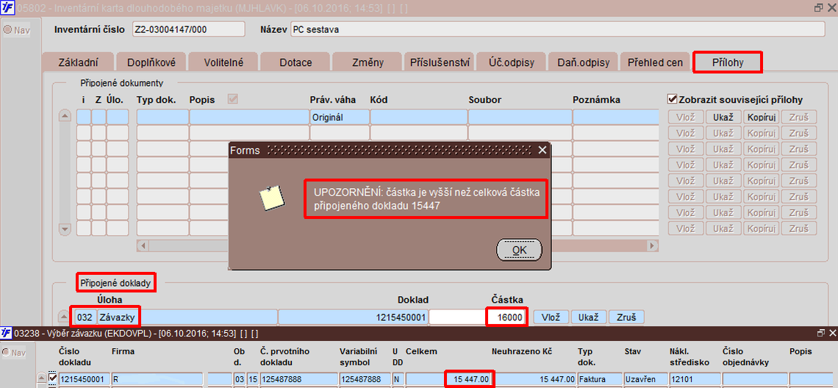
Task: Click Ukaž in the first document row
Action: pyautogui.click(x=723, y=117)
